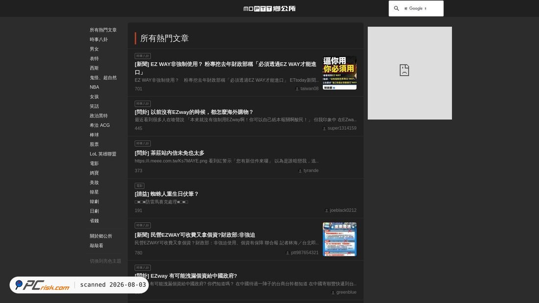Open the 電影 board in the sidebar
Viewport: 539px width, 303px height.
coord(94,163)
